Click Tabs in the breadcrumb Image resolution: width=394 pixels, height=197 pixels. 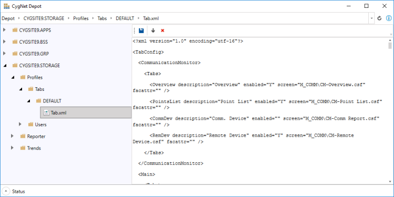coord(102,18)
